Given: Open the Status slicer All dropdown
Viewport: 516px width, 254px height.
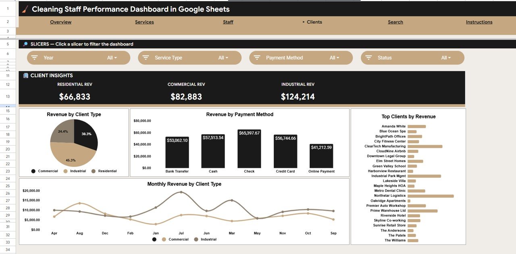Looking at the screenshot, I should (x=446, y=58).
